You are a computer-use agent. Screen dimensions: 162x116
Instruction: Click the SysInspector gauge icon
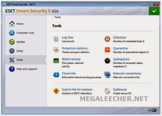pos(107,61)
